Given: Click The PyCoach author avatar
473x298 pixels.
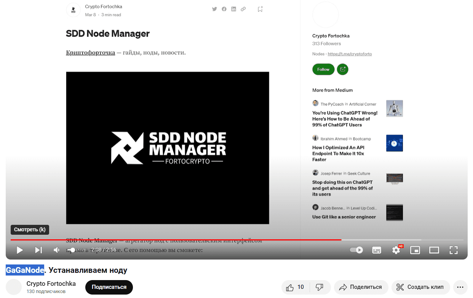Looking at the screenshot, I should pyautogui.click(x=315, y=103).
